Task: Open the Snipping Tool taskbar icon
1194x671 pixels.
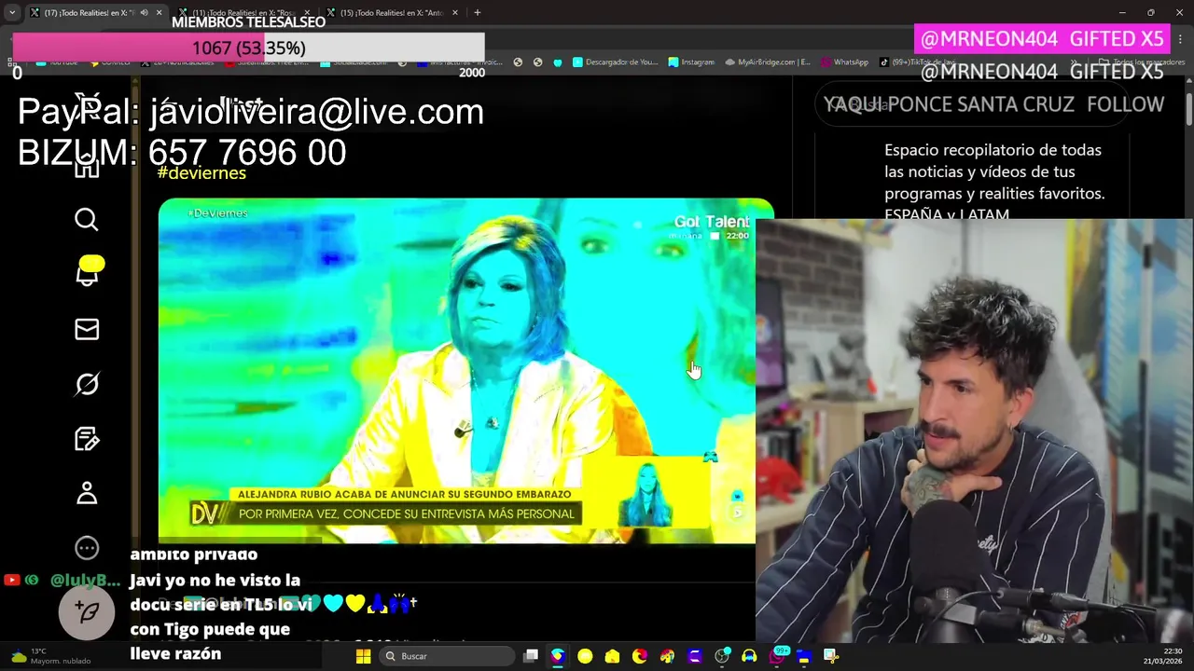Action: (831, 656)
